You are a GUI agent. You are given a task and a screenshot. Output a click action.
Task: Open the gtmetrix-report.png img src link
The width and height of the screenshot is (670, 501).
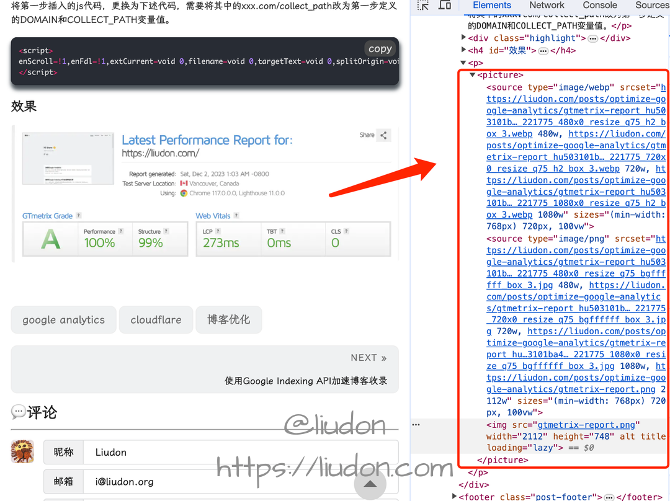coord(586,425)
